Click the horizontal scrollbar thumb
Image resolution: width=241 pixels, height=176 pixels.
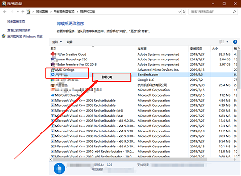click(130, 160)
